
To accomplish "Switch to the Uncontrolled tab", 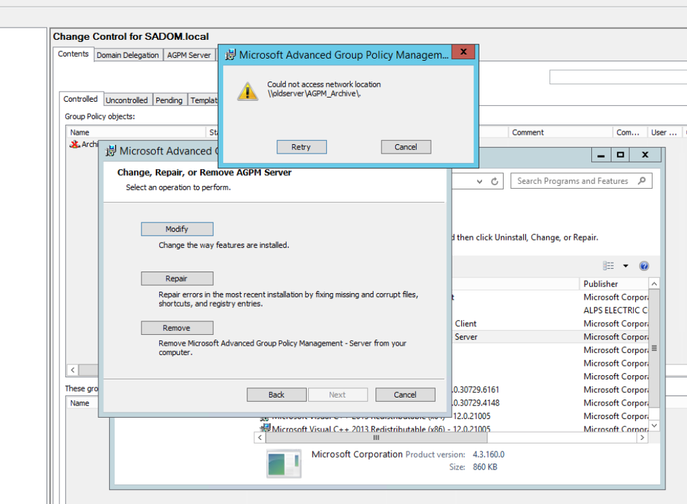I will tap(127, 99).
